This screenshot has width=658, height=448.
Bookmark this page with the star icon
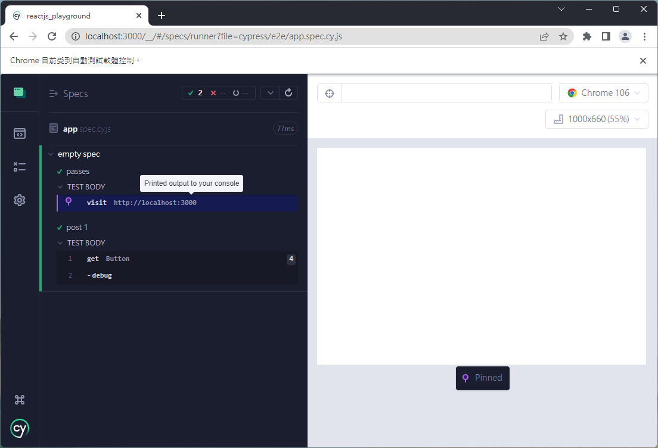[x=563, y=36]
